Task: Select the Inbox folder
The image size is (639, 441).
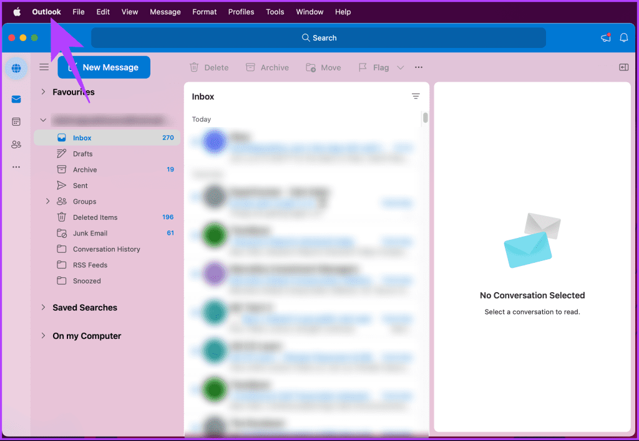Action: click(107, 138)
